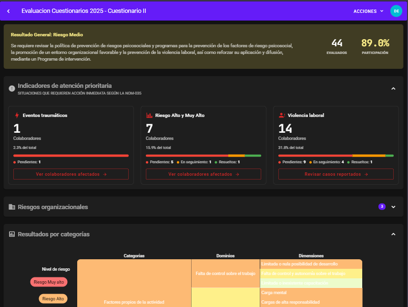Click Revisar casos reportados for Violencia laboral
408x307 pixels.
(x=336, y=174)
